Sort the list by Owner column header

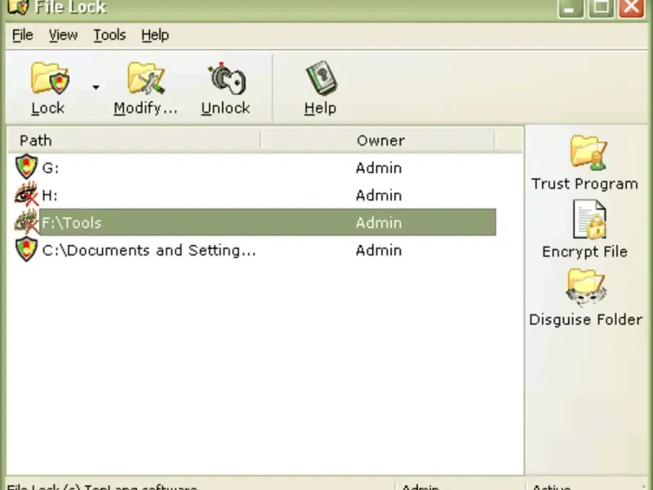point(378,140)
